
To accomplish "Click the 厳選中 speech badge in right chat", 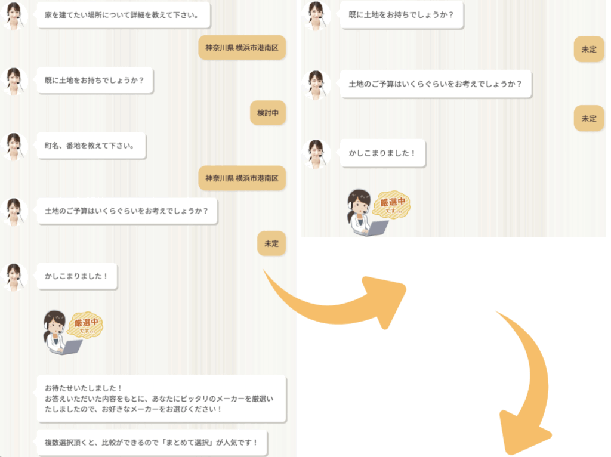I will pos(391,205).
